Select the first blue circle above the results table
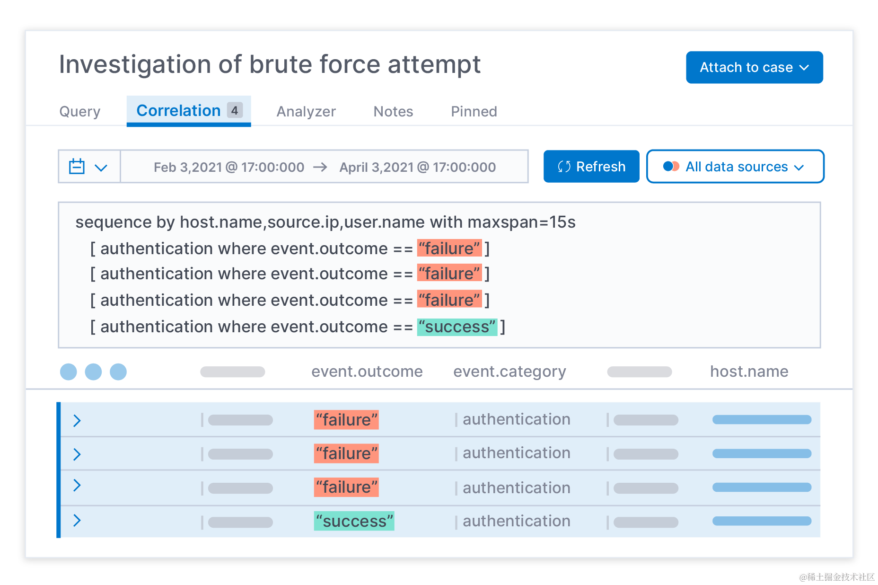The image size is (878, 585). pyautogui.click(x=69, y=372)
